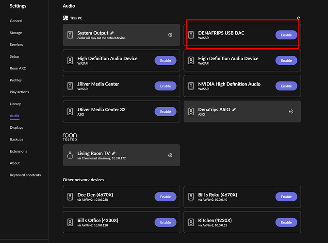Click the System Output device name
The image size is (328, 243).
93,33
